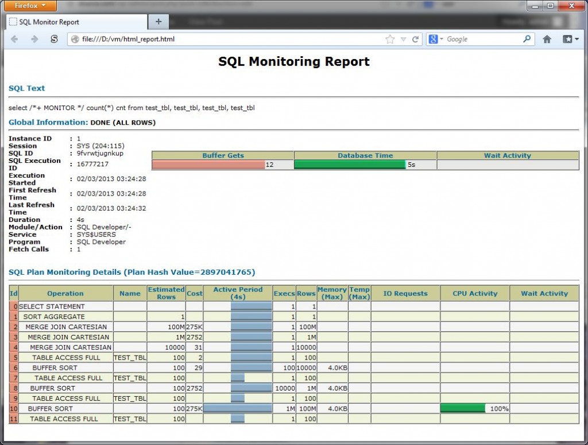Image resolution: width=588 pixels, height=445 pixels.
Task: Click the Execution Started timestamp 03:24:28
Action: click(x=111, y=179)
